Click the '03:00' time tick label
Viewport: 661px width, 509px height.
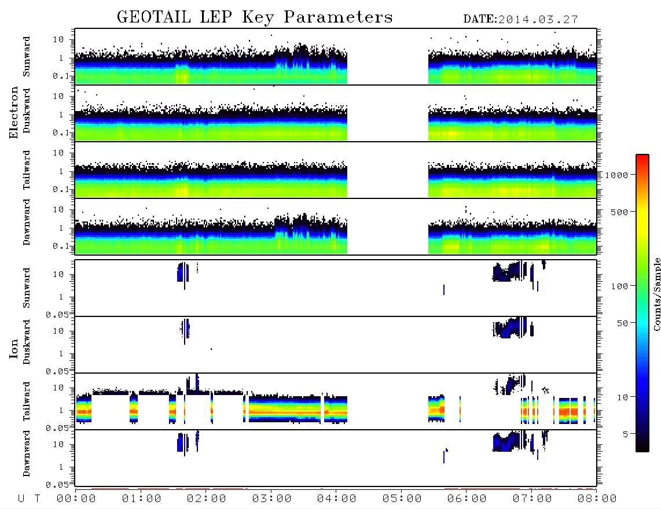(x=271, y=499)
